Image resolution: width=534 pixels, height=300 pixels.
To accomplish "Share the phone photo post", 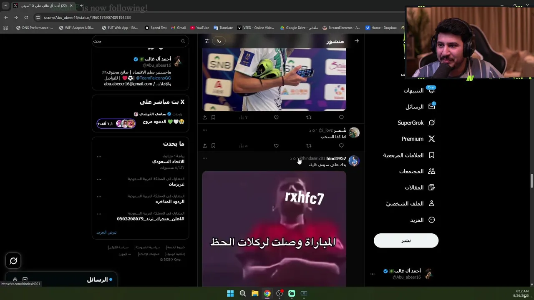I will [x=205, y=117].
